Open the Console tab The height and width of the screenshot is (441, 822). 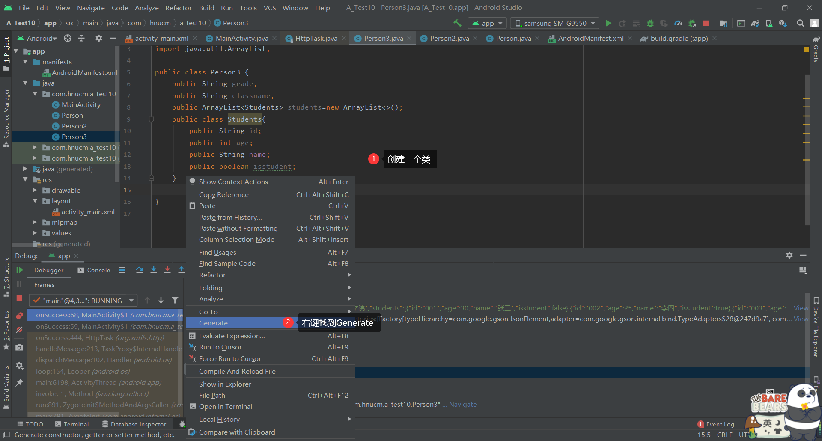[94, 270]
